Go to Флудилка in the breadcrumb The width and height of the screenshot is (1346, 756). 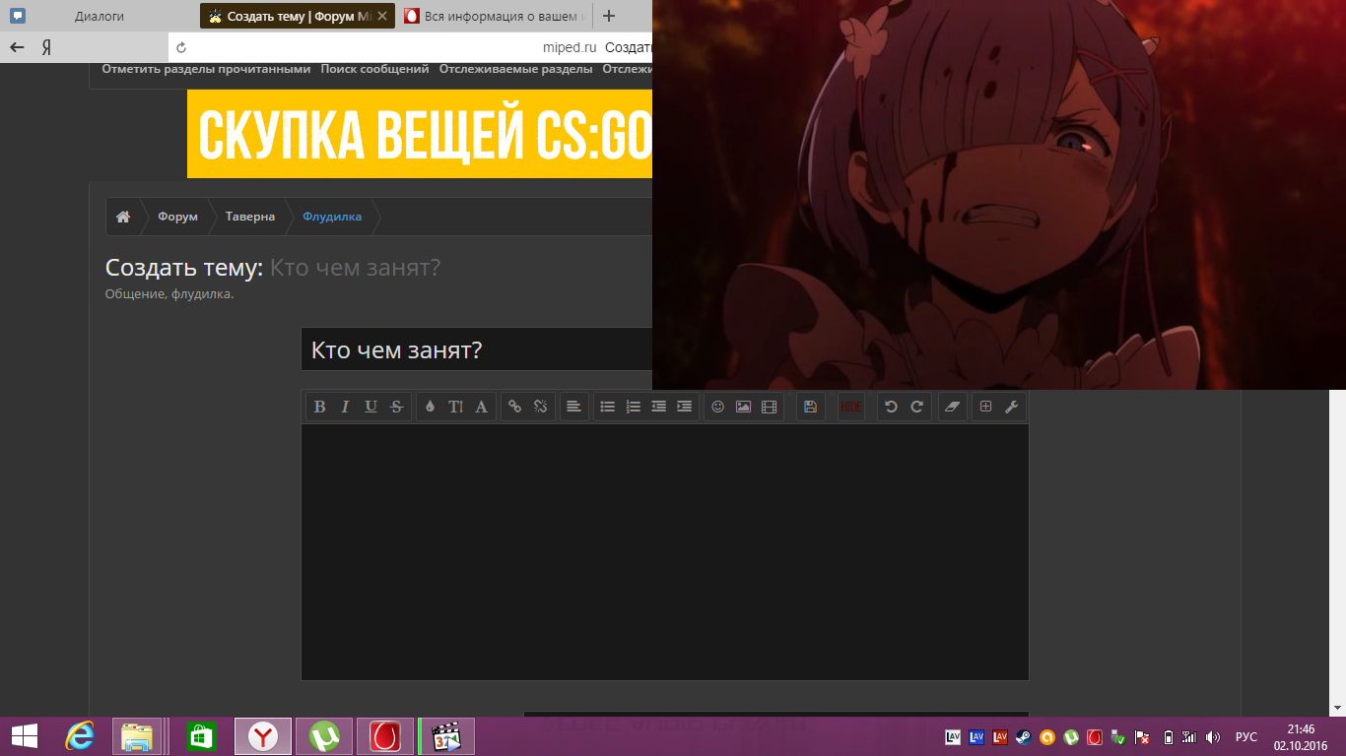click(332, 217)
